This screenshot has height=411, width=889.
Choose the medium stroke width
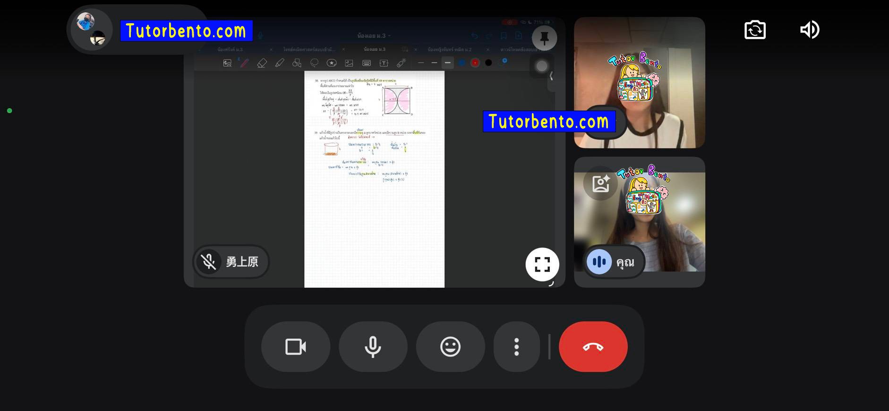pos(434,62)
